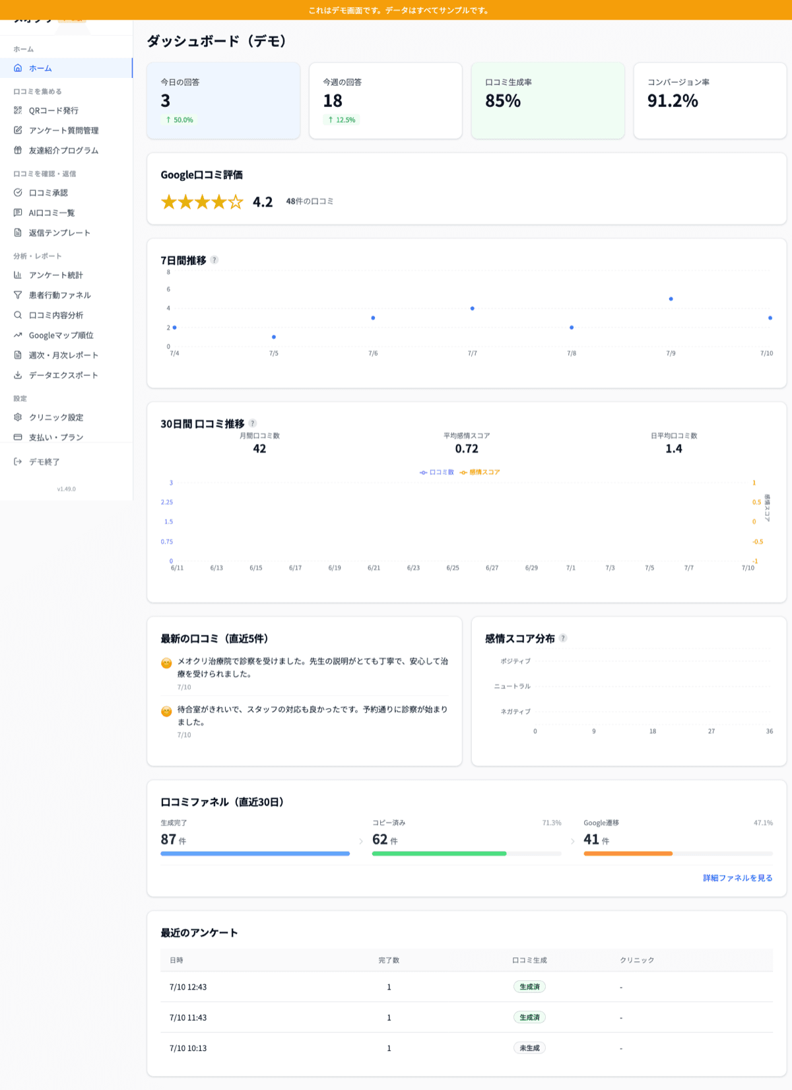Viewport: 792px width, 1090px height.
Task: Toggle the 感情スコア legend item
Action: coord(480,472)
